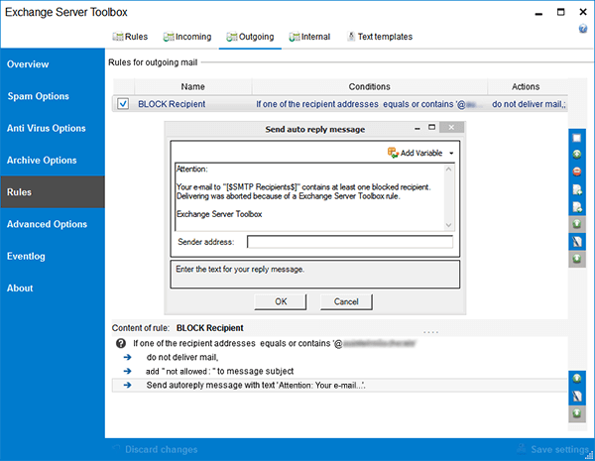
Task: Open the Add Variable dropdown arrow
Action: click(451, 154)
